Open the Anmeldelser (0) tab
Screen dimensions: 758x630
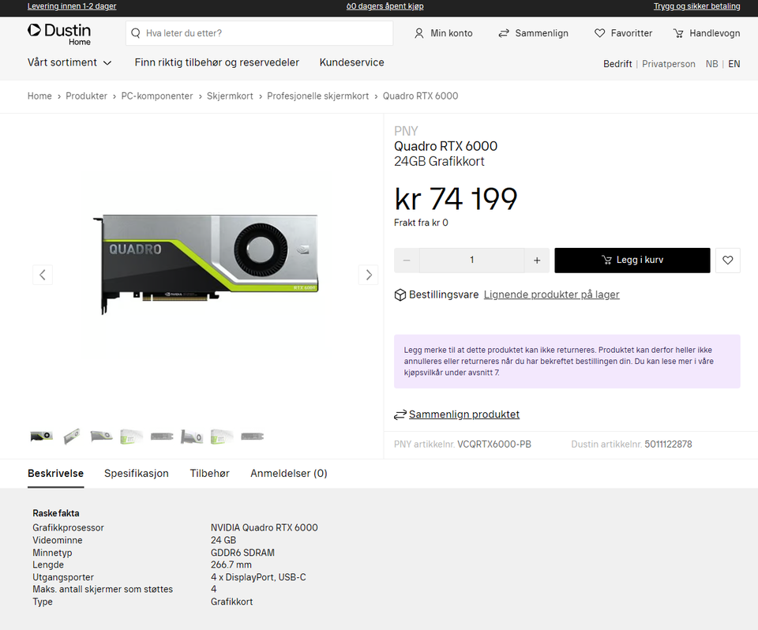[289, 474]
